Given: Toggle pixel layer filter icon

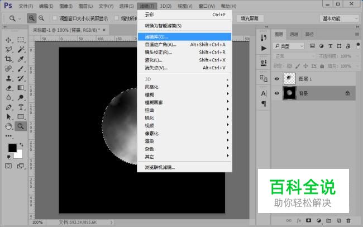Looking at the screenshot, I should pyautogui.click(x=312, y=46).
